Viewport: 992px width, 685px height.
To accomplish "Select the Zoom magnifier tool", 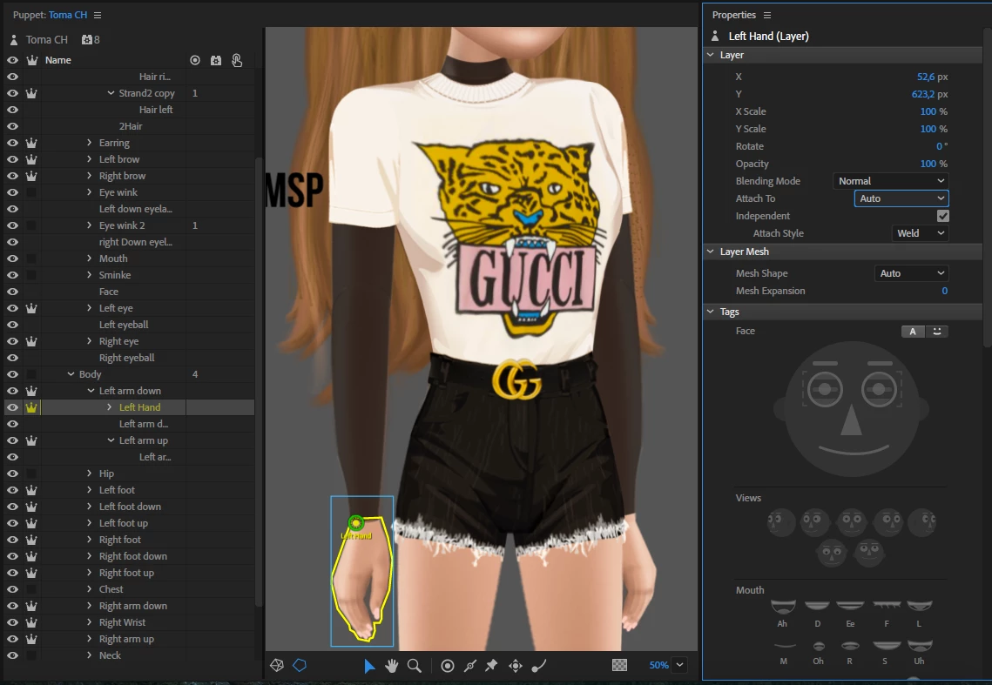I will point(415,665).
